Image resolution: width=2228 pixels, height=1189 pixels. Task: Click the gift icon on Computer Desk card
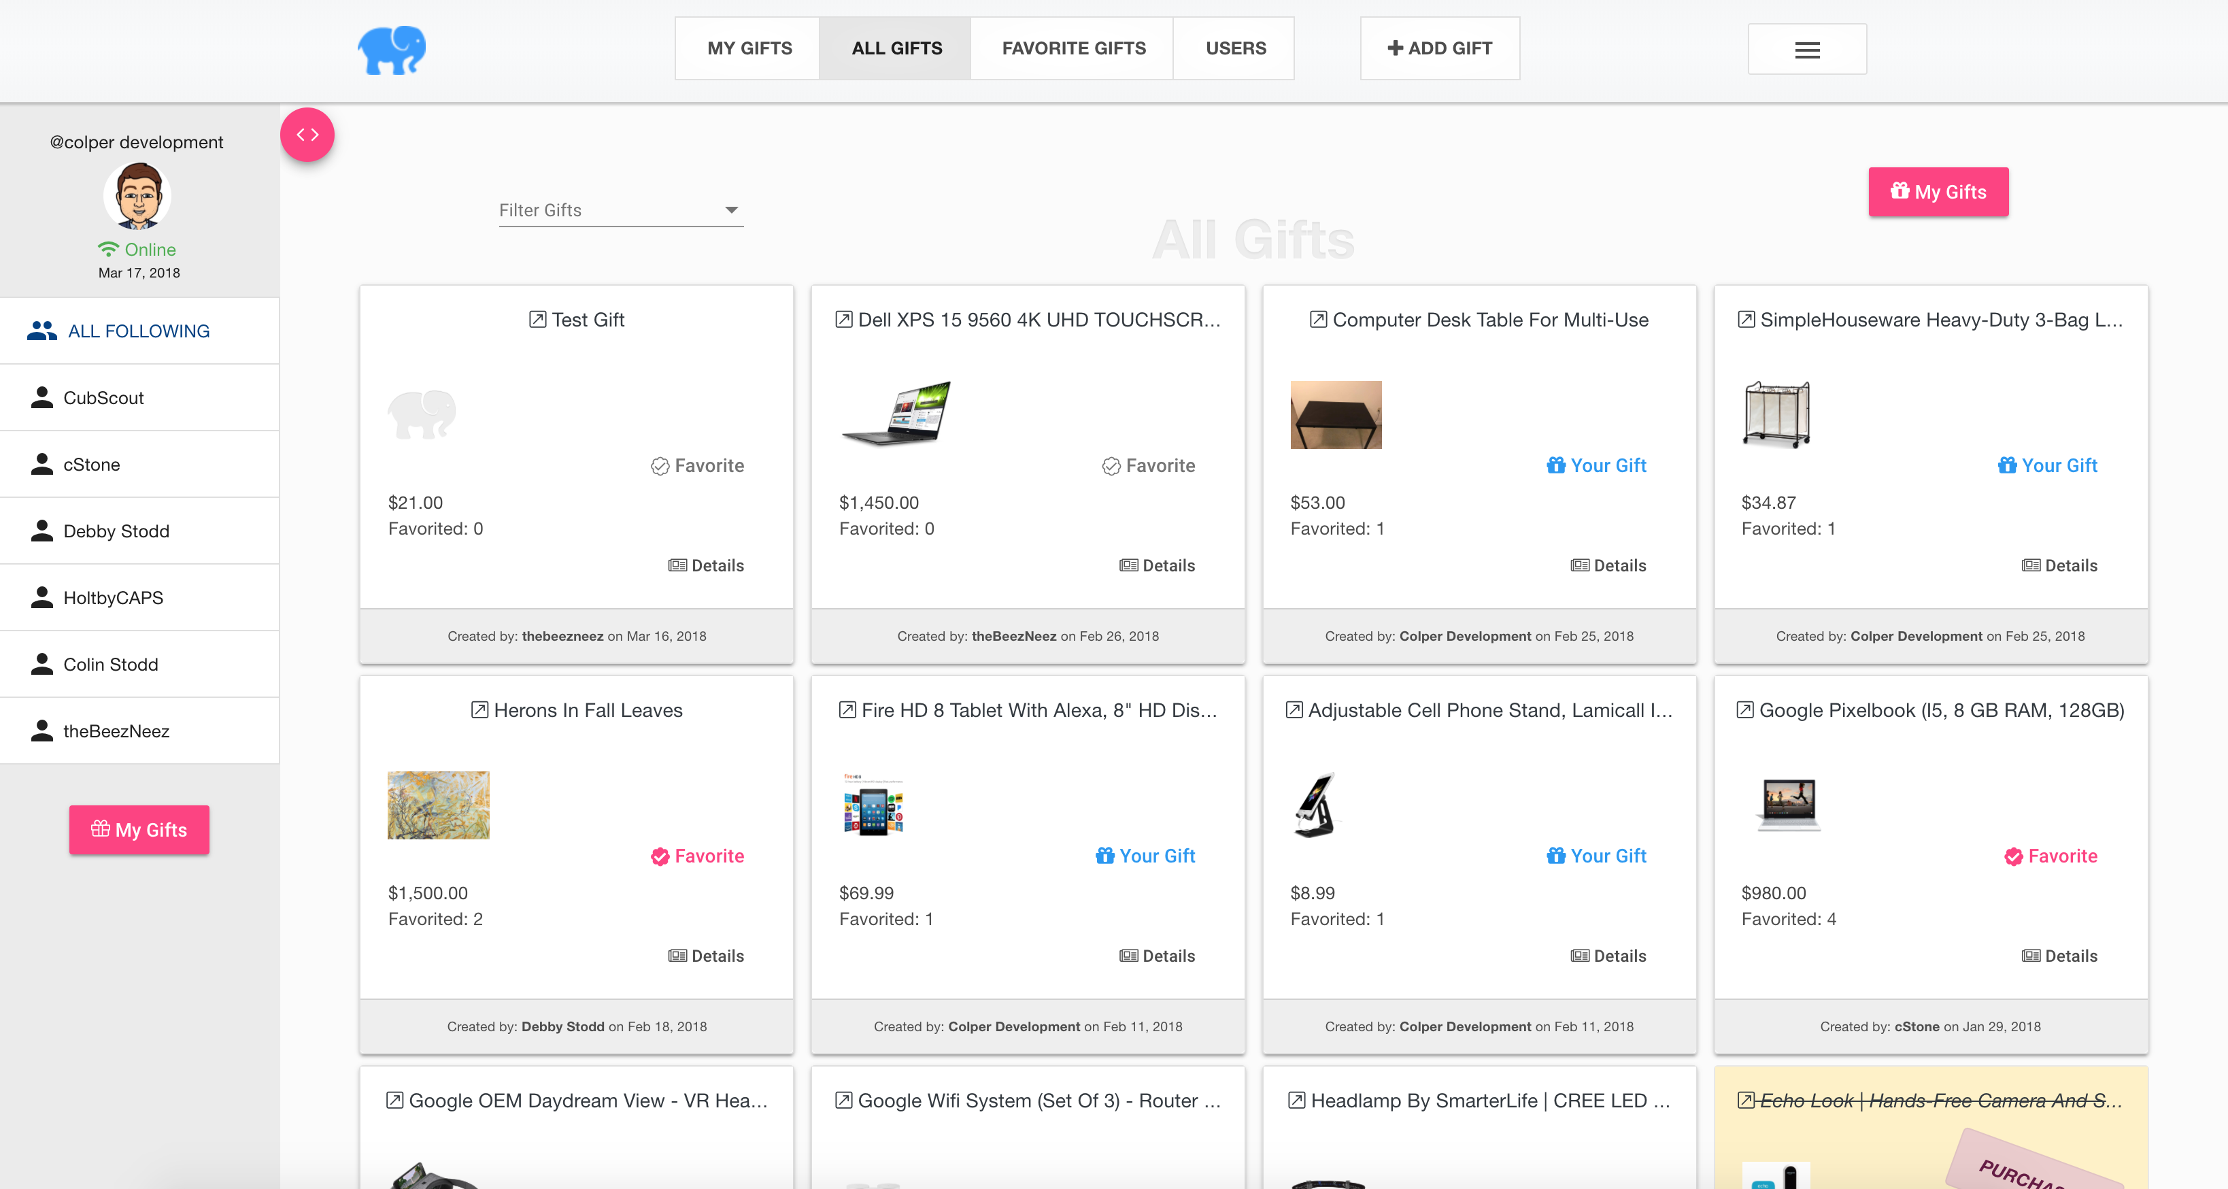1556,465
